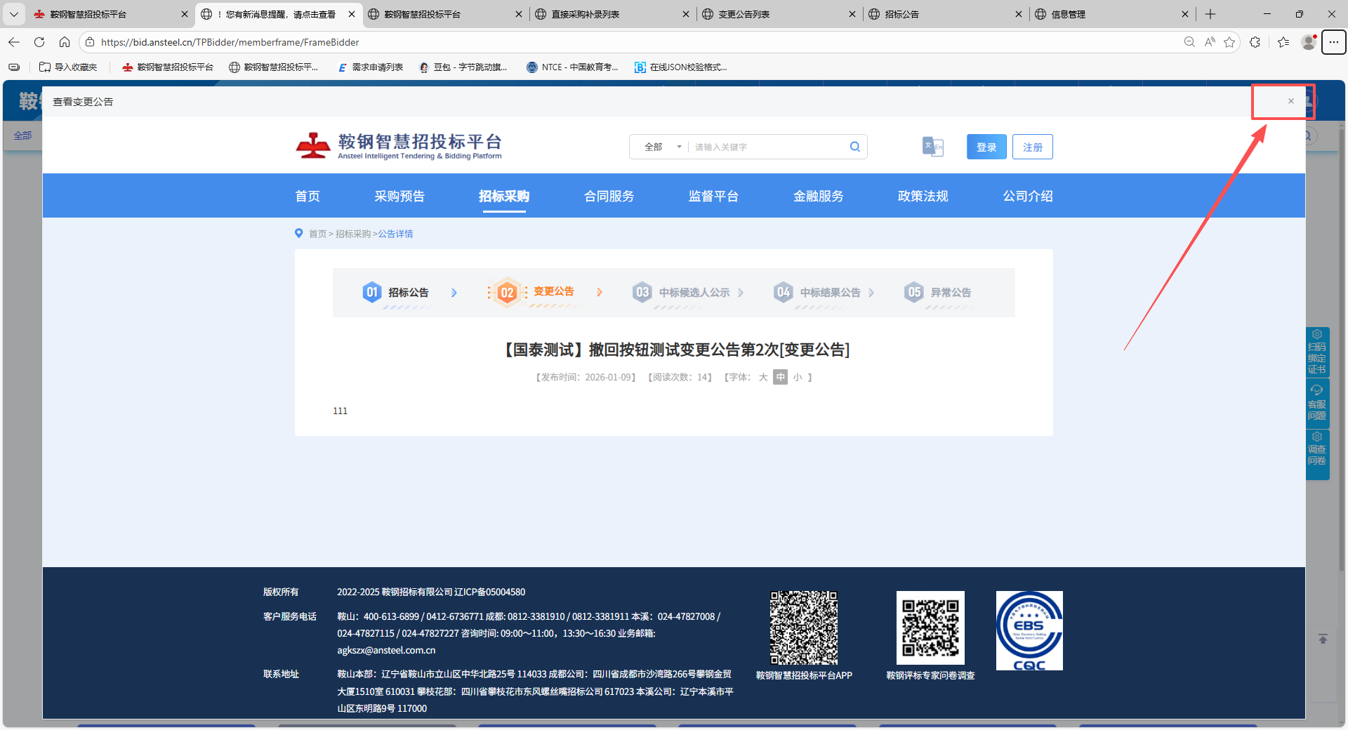
Task: Open the 调查问卷 survey sidebar item
Action: tap(1317, 449)
